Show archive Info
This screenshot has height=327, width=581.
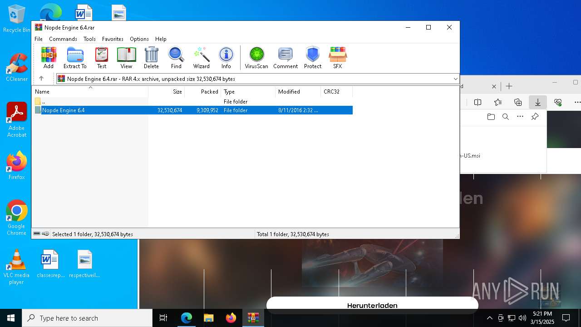[x=226, y=58]
